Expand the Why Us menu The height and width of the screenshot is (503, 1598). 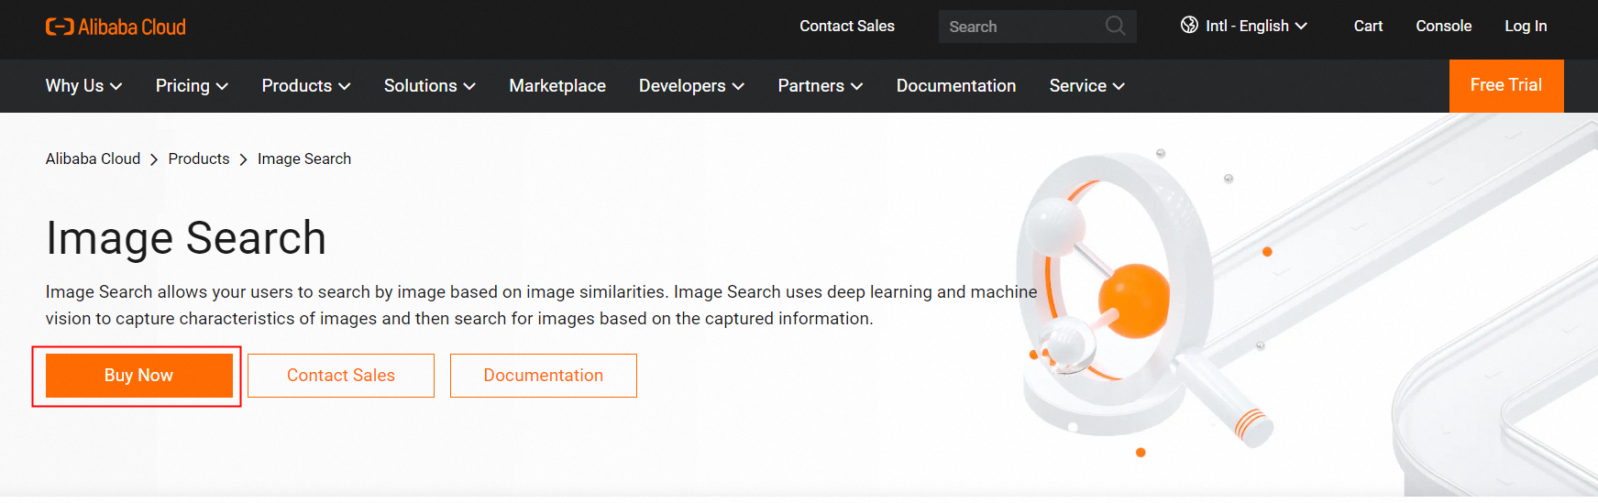(83, 85)
